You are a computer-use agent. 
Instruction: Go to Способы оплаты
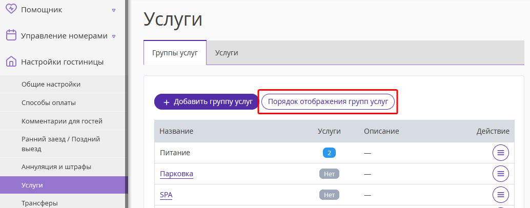click(x=49, y=102)
